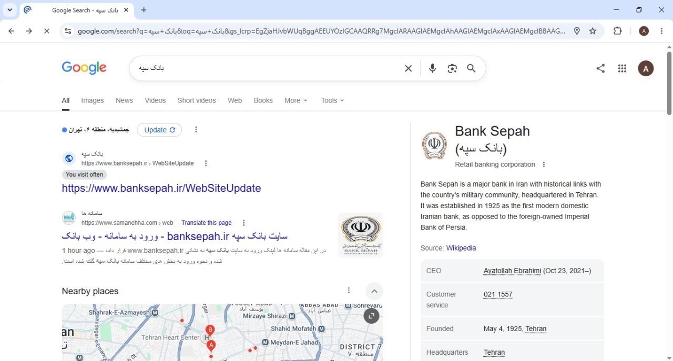
Task: Collapse the Nearby places section
Action: point(374,291)
